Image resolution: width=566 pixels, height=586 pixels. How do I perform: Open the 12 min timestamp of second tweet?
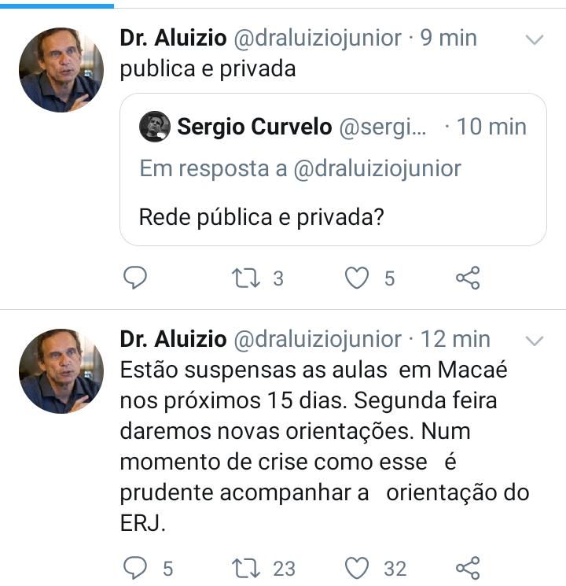456,339
